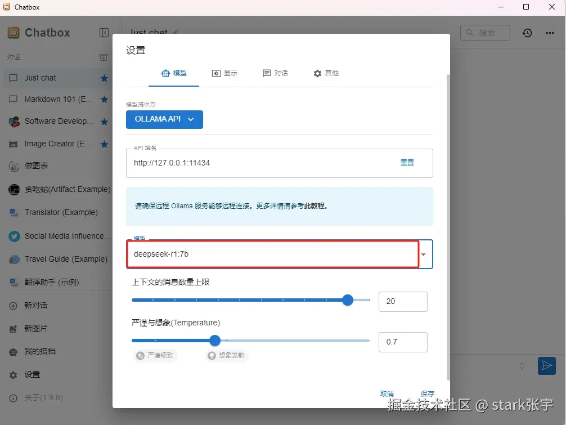Unstar the Just chat conversation
Image resolution: width=566 pixels, height=425 pixels.
104,78
